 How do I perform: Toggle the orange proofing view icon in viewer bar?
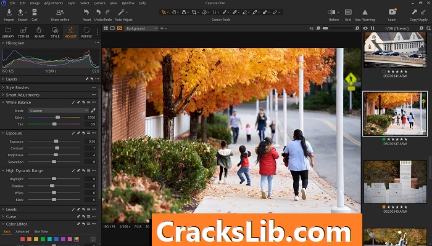click(x=119, y=28)
